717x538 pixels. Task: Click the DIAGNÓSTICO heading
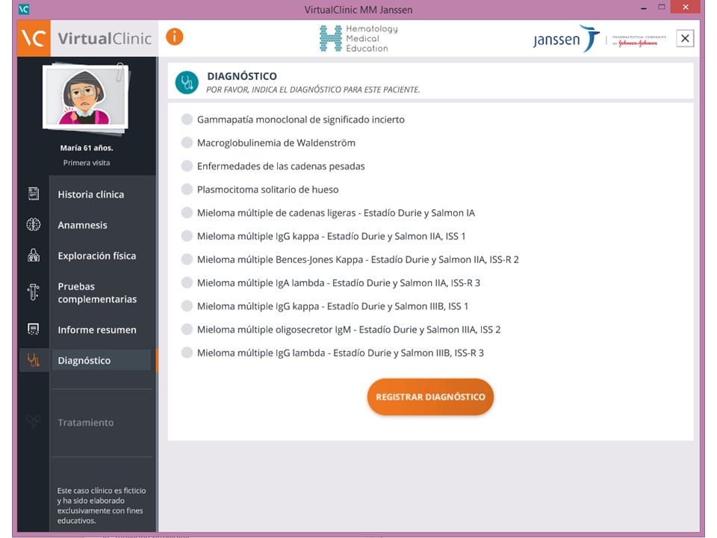coord(242,76)
